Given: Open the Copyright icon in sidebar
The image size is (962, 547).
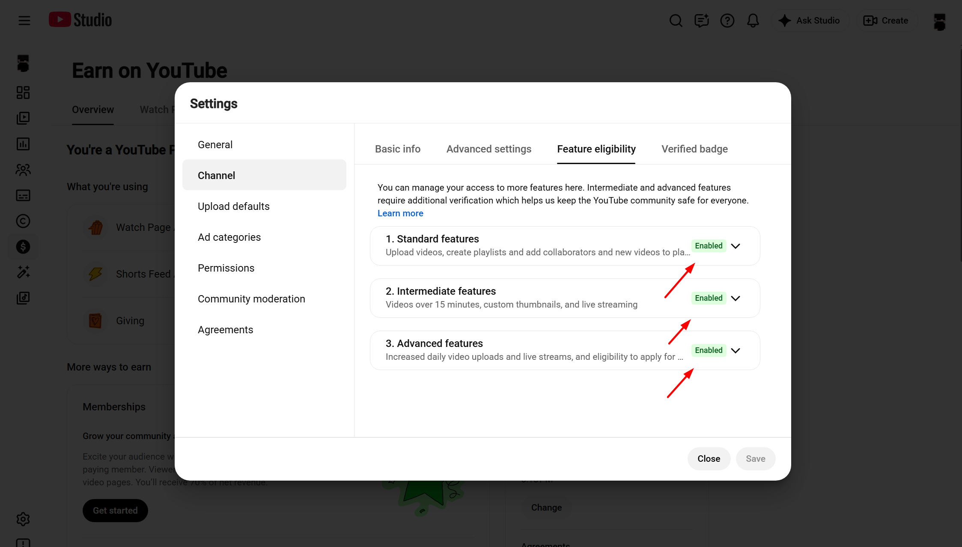Looking at the screenshot, I should [x=23, y=221].
